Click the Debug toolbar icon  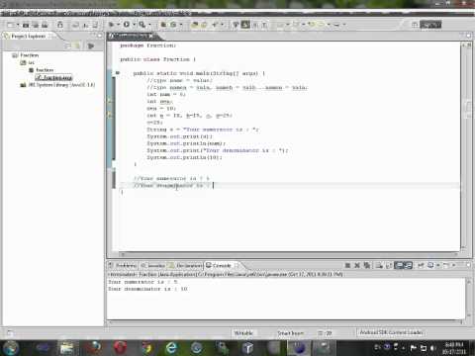[112, 25]
